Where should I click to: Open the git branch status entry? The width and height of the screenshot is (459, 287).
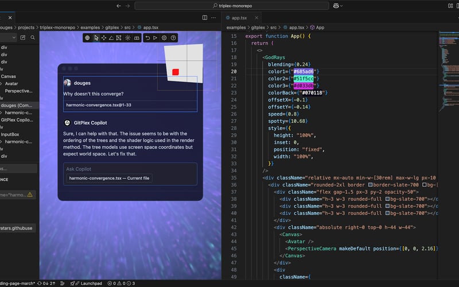pos(18,283)
